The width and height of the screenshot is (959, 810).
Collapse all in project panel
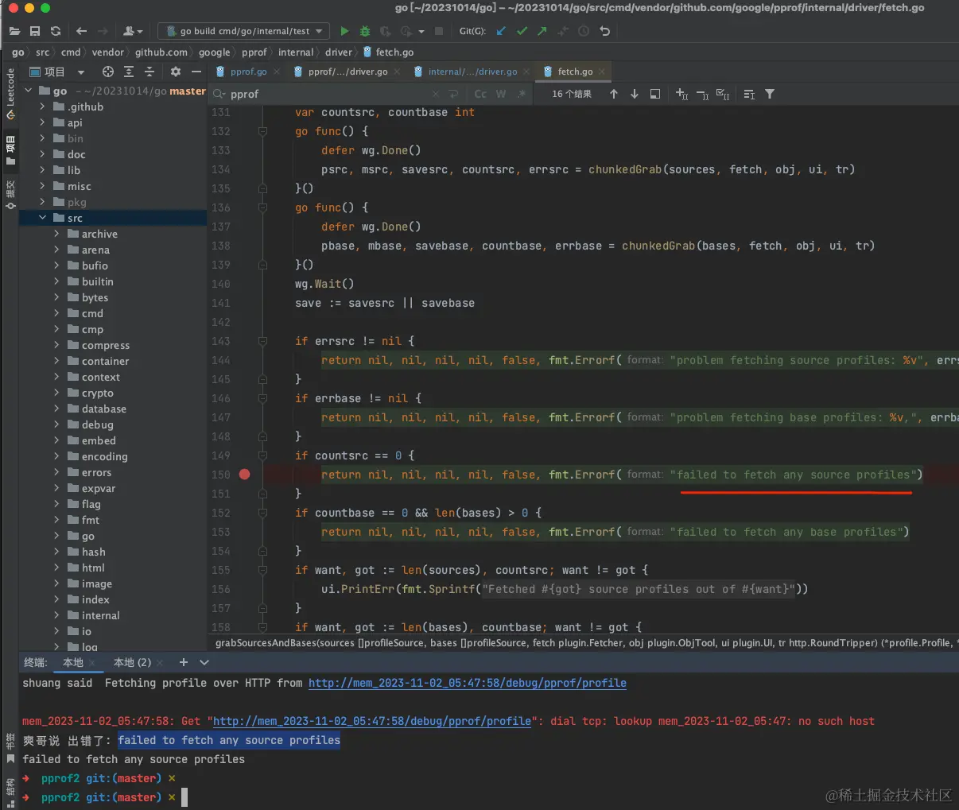(x=149, y=72)
